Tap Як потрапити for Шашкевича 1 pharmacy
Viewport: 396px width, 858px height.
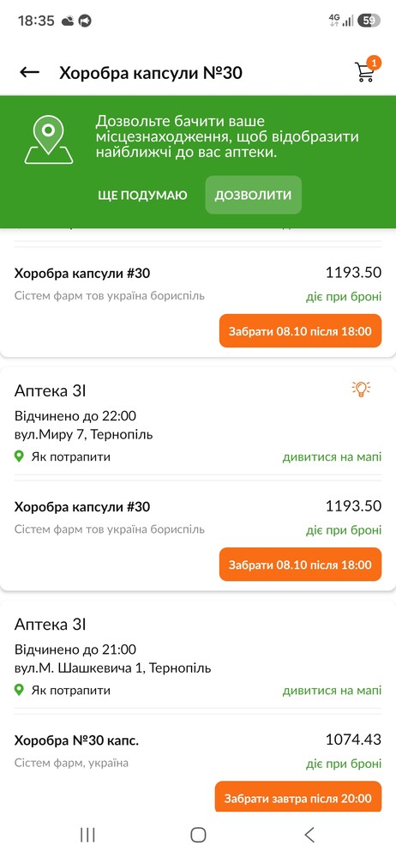pos(70,690)
